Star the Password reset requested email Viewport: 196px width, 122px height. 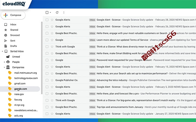[x=52, y=60]
